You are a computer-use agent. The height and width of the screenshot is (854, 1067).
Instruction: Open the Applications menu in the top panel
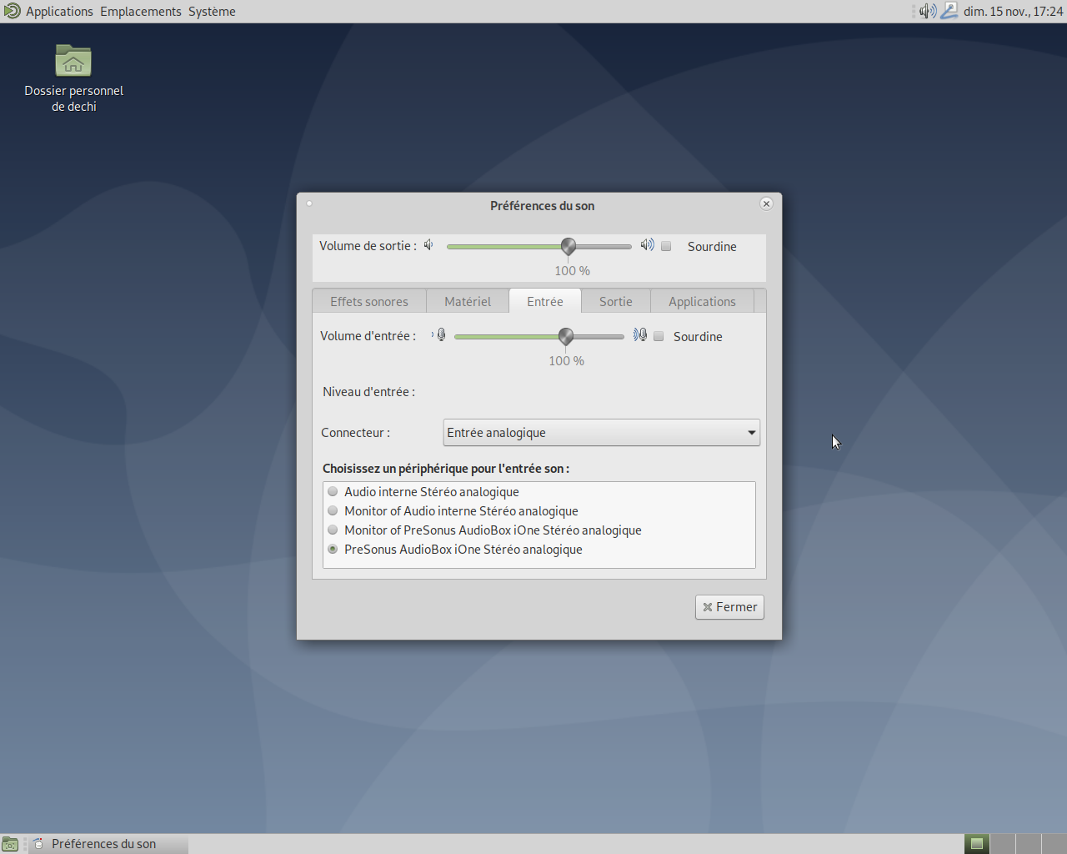click(x=59, y=12)
